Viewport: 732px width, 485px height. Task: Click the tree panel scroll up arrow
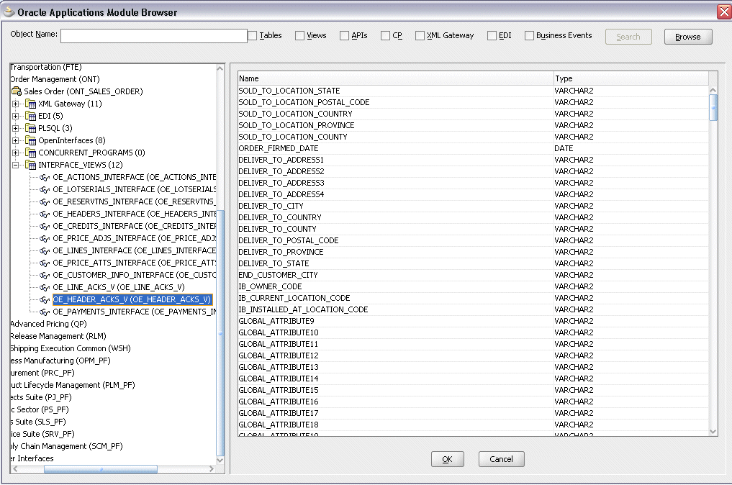(x=220, y=68)
